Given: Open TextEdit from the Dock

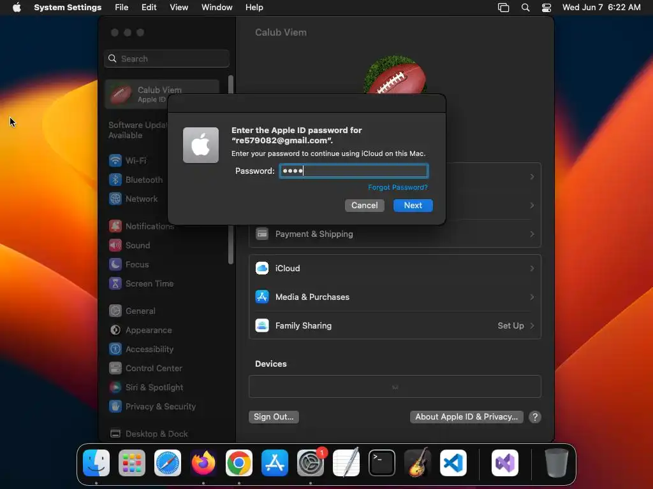Looking at the screenshot, I should coord(346,463).
